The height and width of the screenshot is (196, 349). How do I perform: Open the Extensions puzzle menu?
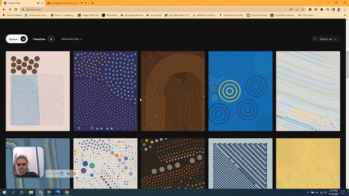point(322,9)
